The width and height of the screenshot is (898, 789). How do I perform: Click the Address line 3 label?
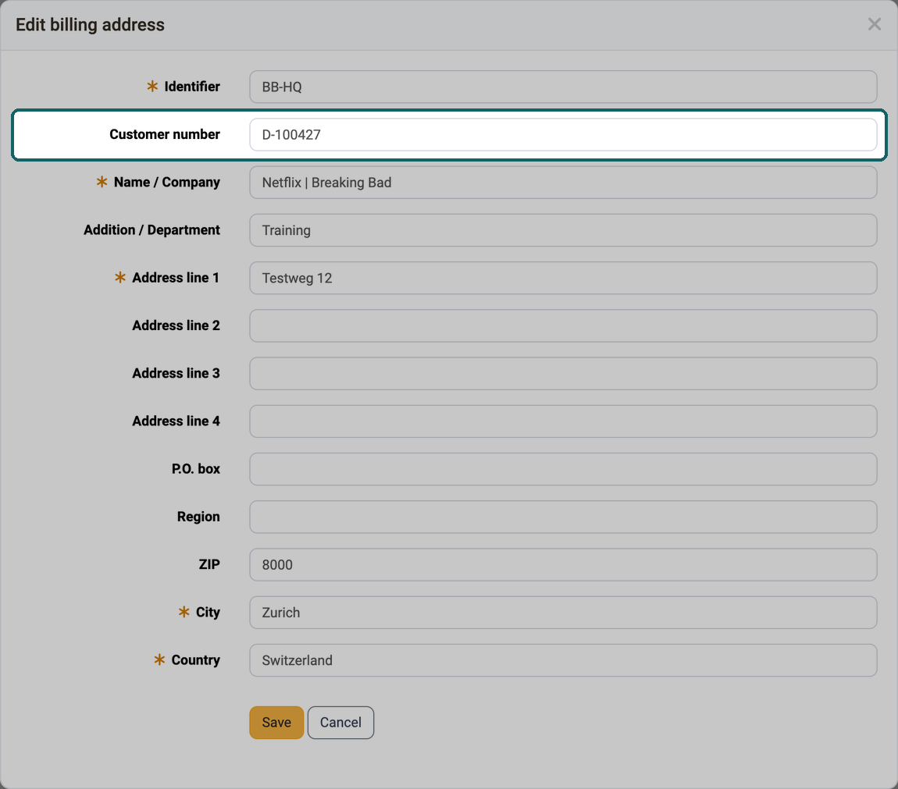click(x=176, y=373)
